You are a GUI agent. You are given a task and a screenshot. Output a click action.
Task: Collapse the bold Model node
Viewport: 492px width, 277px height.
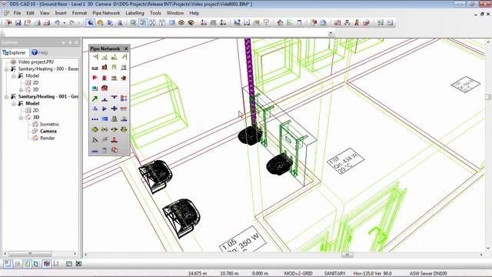[14, 104]
